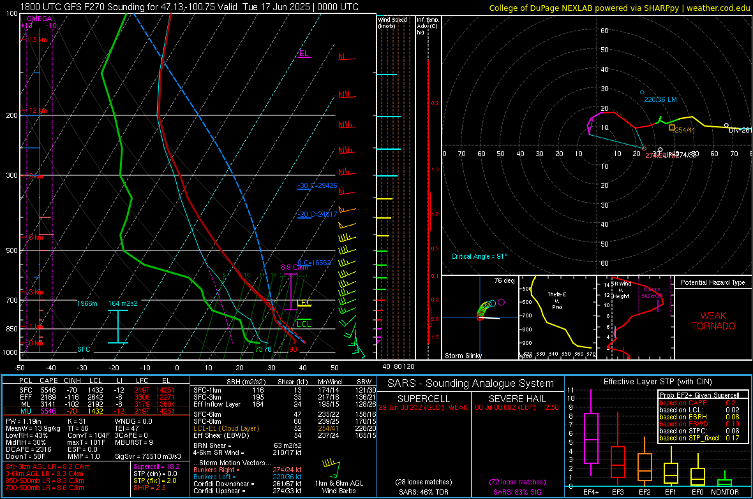Click the Bunkers Left = 220/36 kt line
The image size is (753, 499).
pyautogui.click(x=247, y=477)
